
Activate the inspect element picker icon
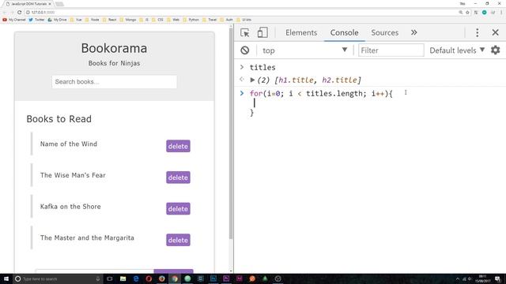[245, 32]
